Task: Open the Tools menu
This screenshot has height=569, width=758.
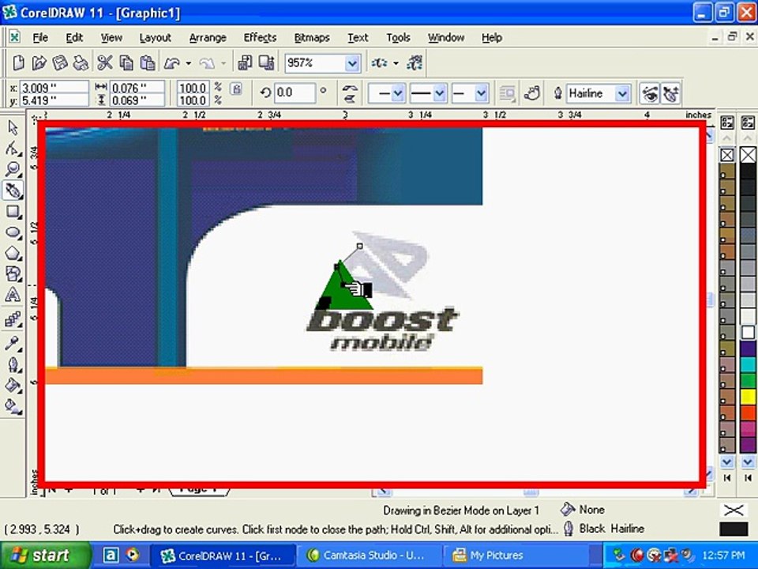Action: pyautogui.click(x=398, y=38)
